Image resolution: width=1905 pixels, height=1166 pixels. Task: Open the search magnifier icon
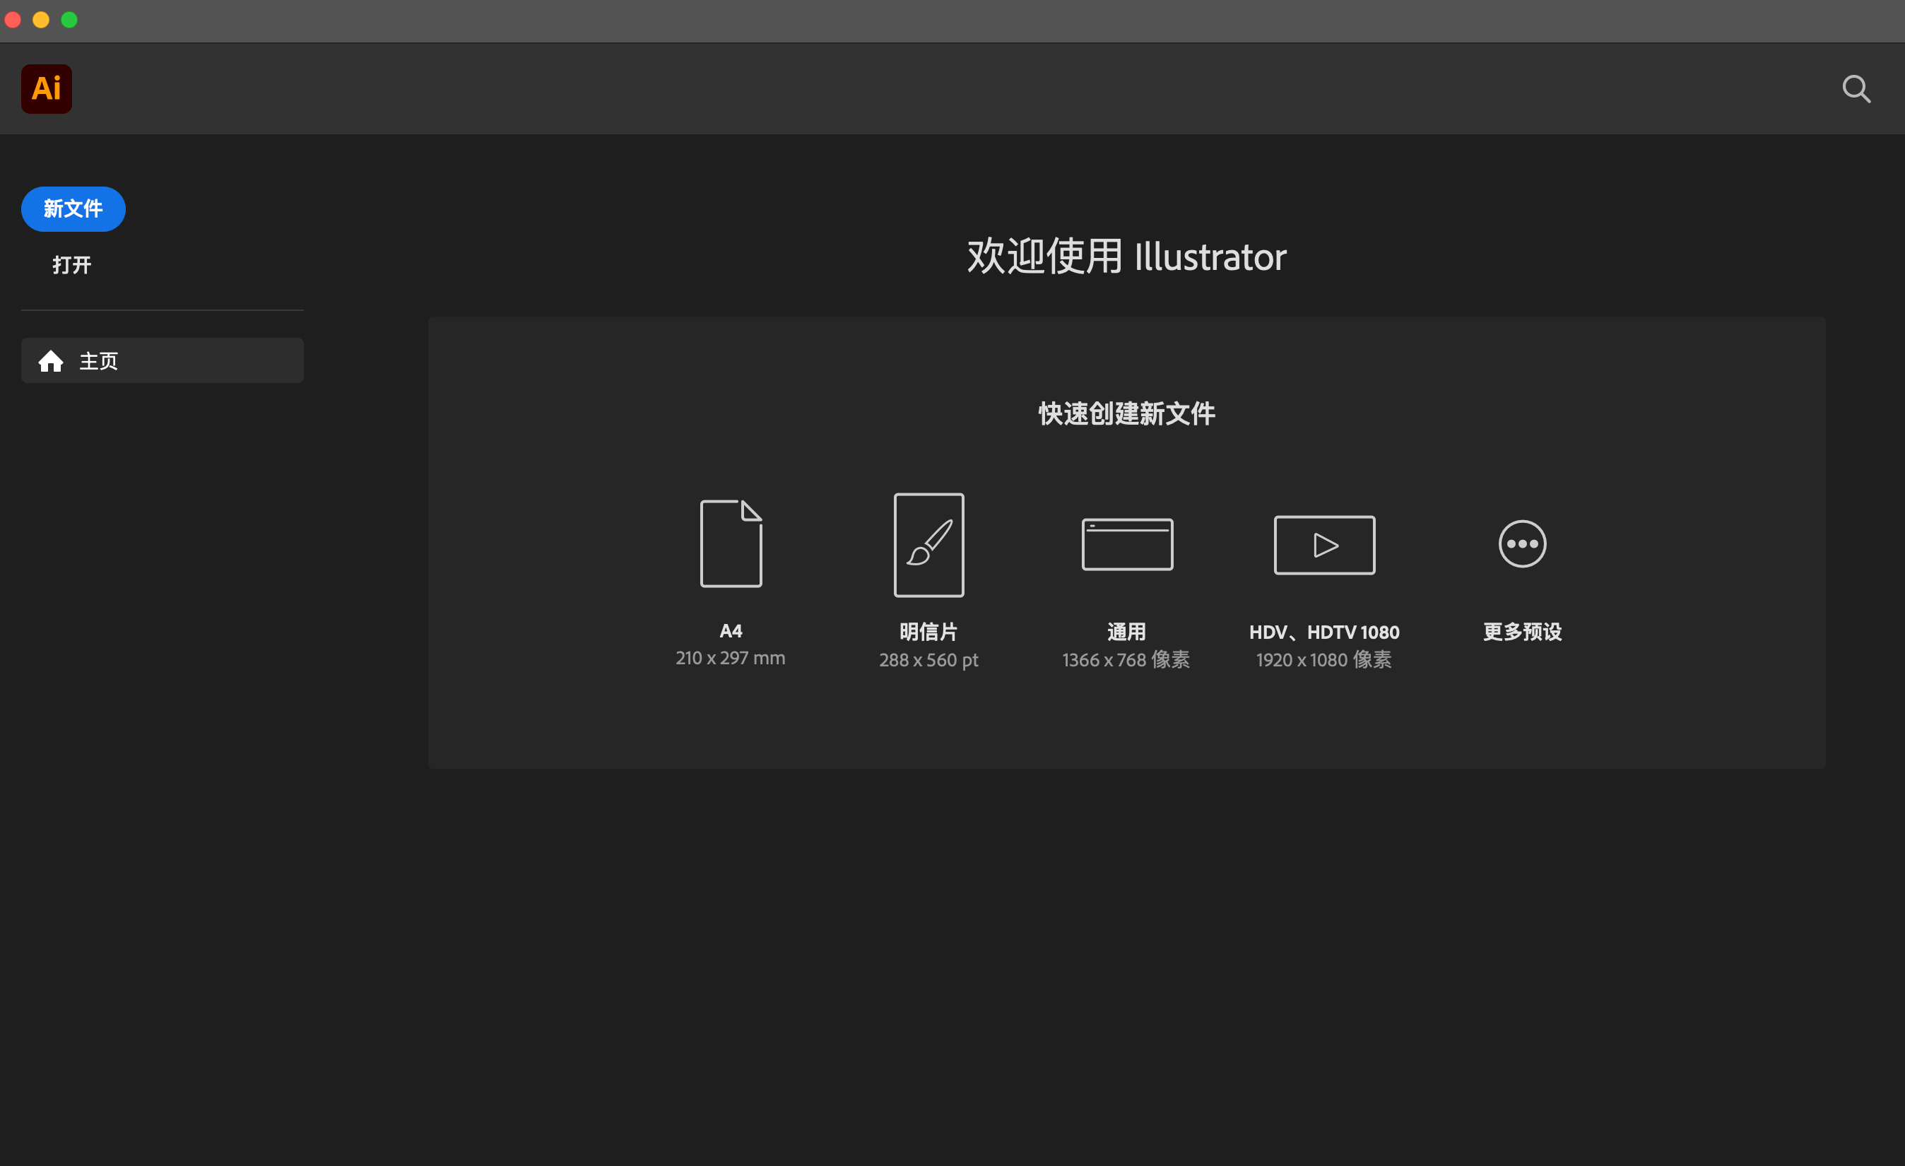pos(1856,89)
